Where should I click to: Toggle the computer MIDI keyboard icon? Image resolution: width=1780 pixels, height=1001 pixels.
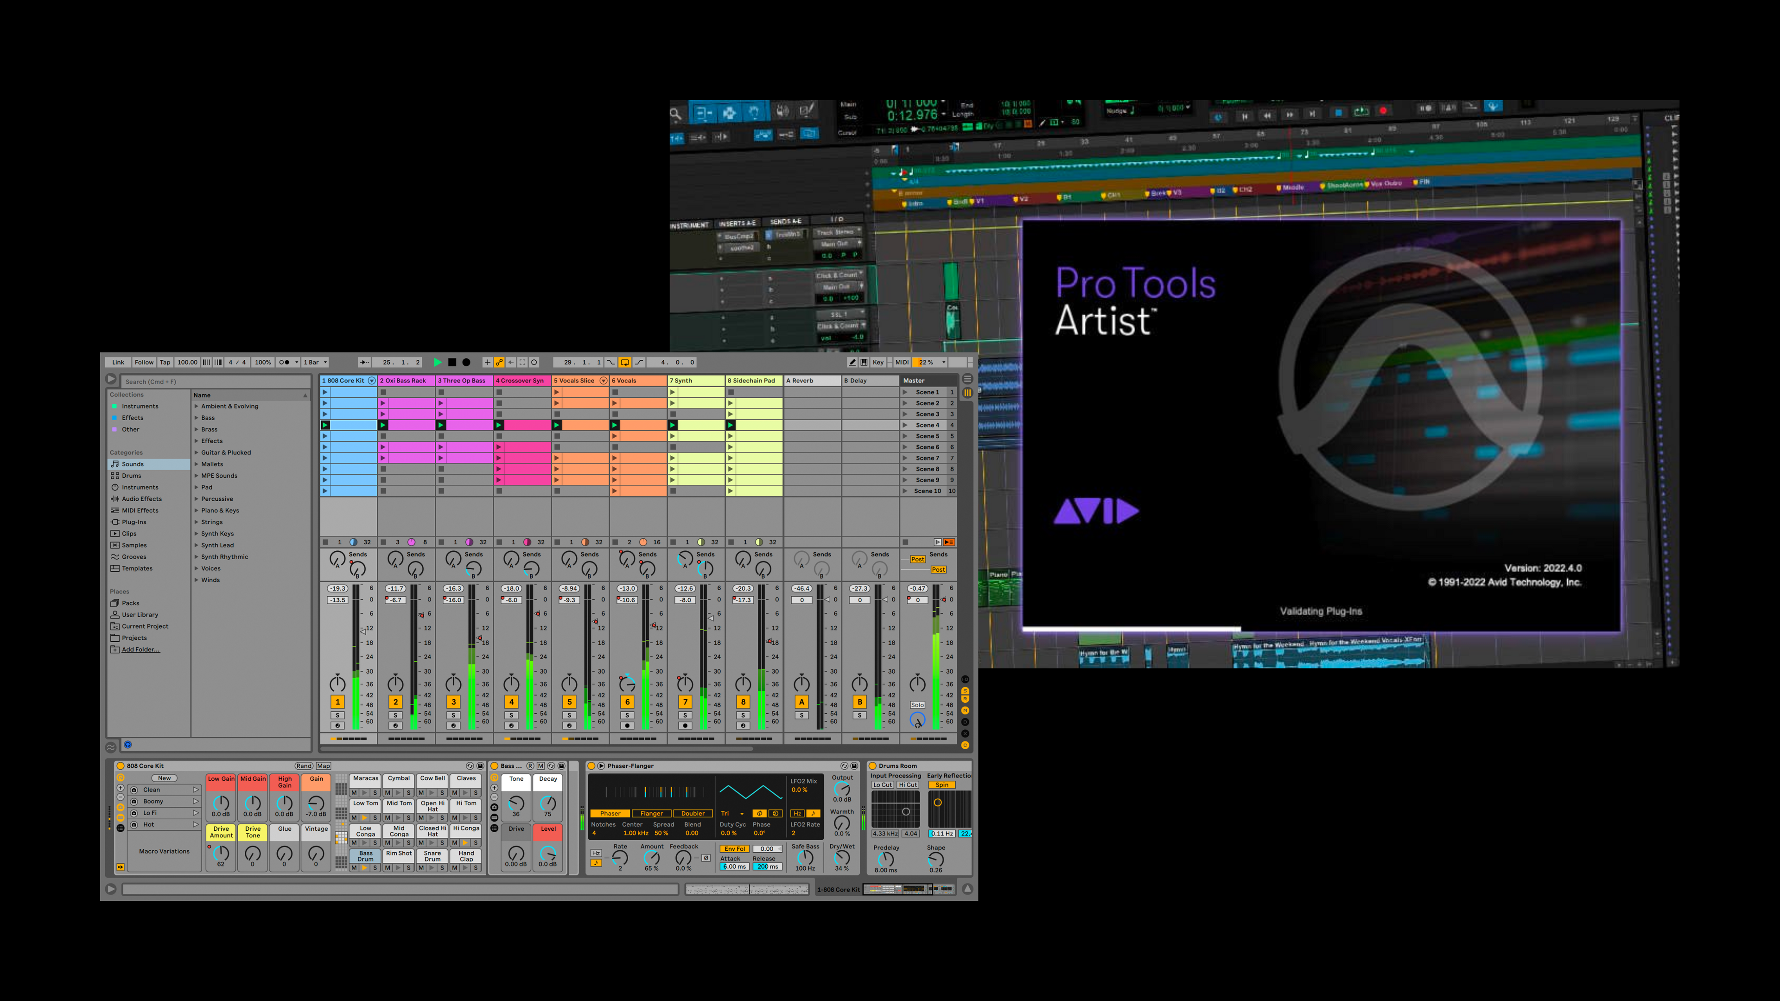(864, 362)
